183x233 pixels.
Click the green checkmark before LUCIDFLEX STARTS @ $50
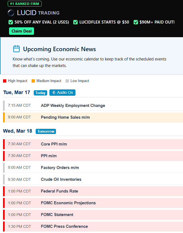point(75,22)
